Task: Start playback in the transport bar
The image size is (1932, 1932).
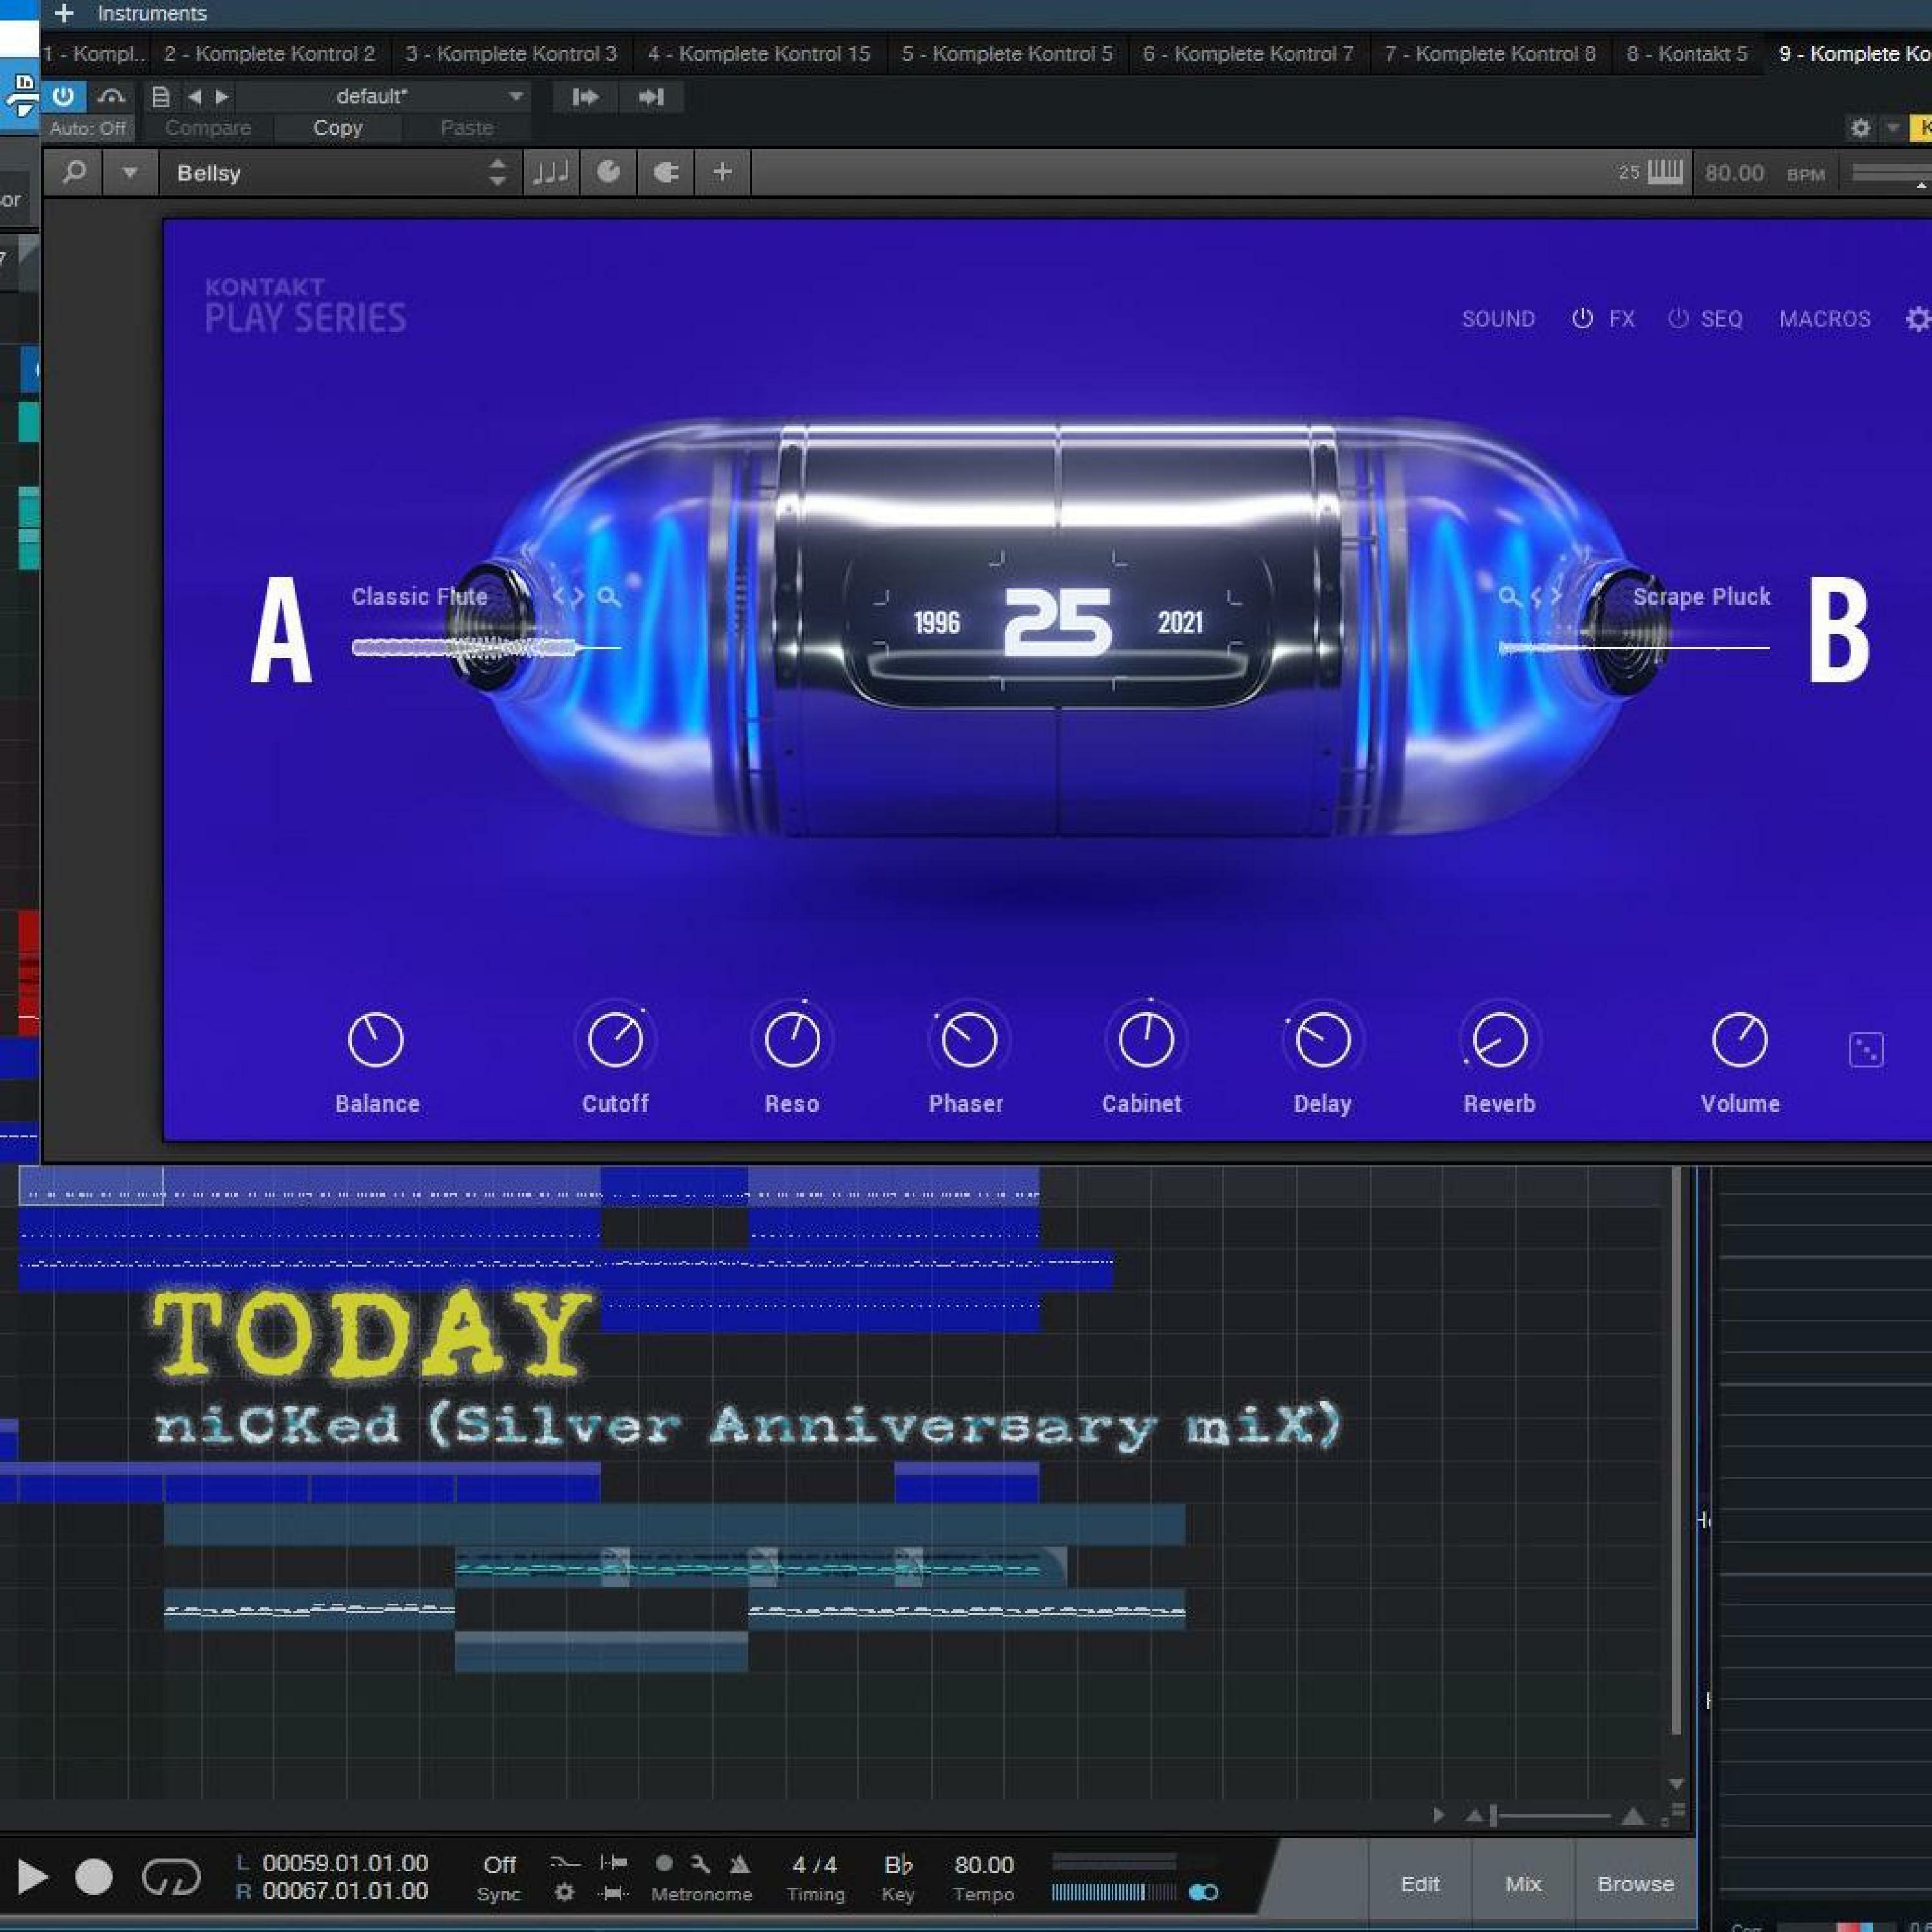Action: tap(32, 1877)
